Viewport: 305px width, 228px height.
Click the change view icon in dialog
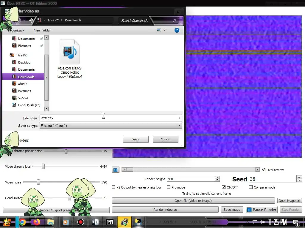click(159, 30)
